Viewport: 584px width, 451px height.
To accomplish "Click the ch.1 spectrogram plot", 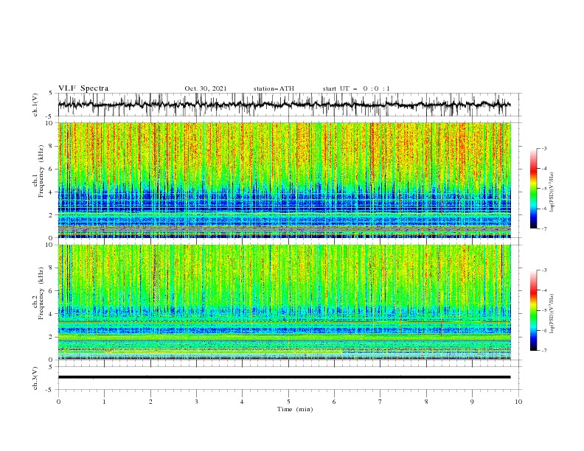I will coord(284,180).
